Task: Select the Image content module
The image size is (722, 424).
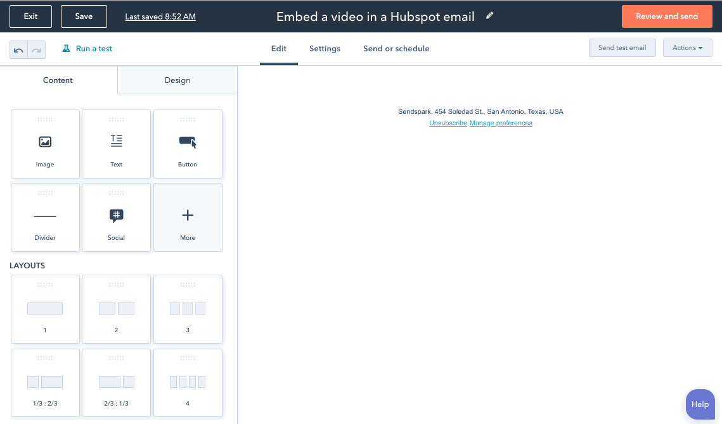Action: (45, 144)
